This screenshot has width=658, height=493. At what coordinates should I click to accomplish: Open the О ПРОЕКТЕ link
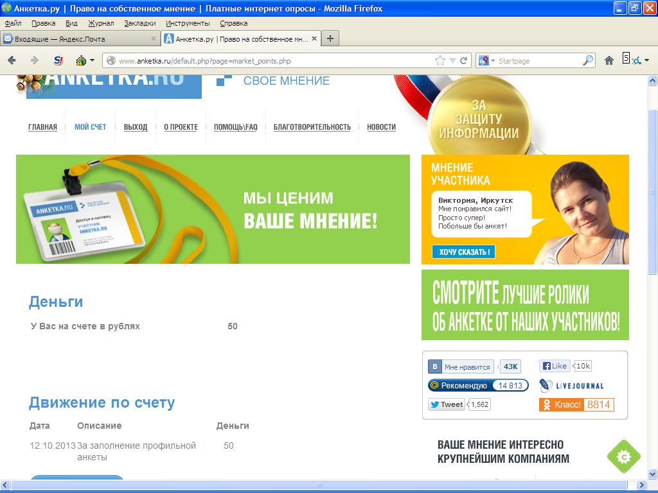(x=181, y=127)
